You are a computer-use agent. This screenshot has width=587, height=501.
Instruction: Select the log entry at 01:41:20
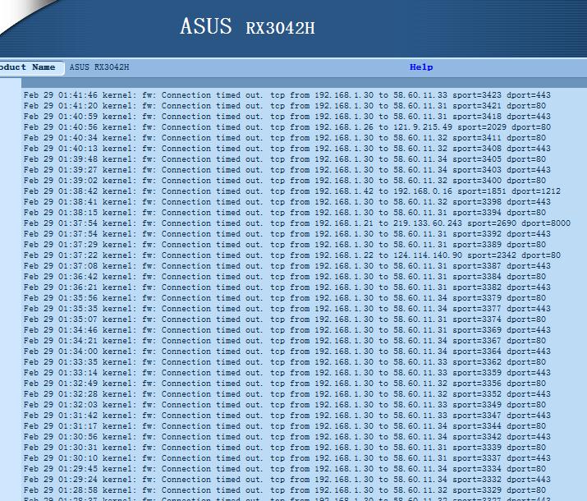click(285, 106)
